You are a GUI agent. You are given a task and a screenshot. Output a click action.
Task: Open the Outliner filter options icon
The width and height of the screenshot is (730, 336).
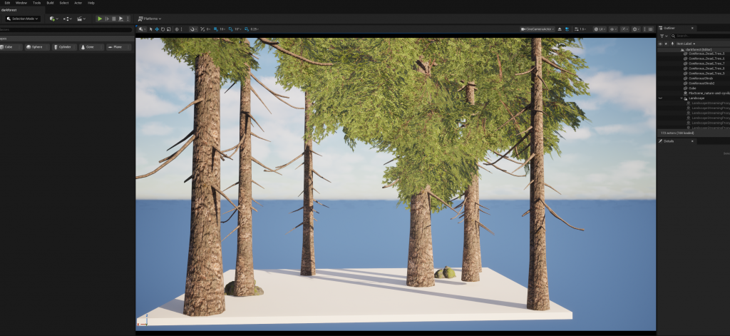(664, 36)
